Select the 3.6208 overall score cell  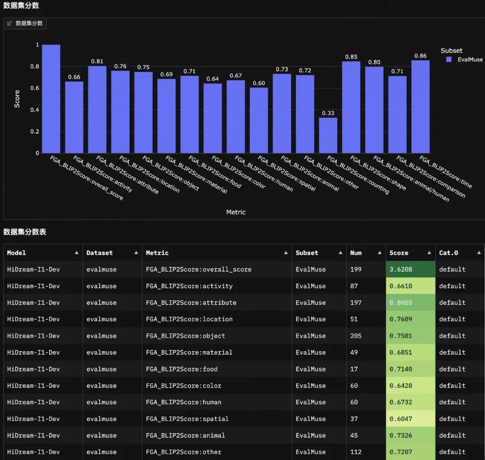(x=410, y=269)
